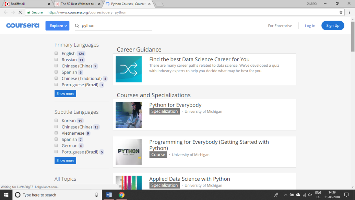Tick Chinese (China) under Primary Languages
This screenshot has width=355, height=200.
[56, 66]
